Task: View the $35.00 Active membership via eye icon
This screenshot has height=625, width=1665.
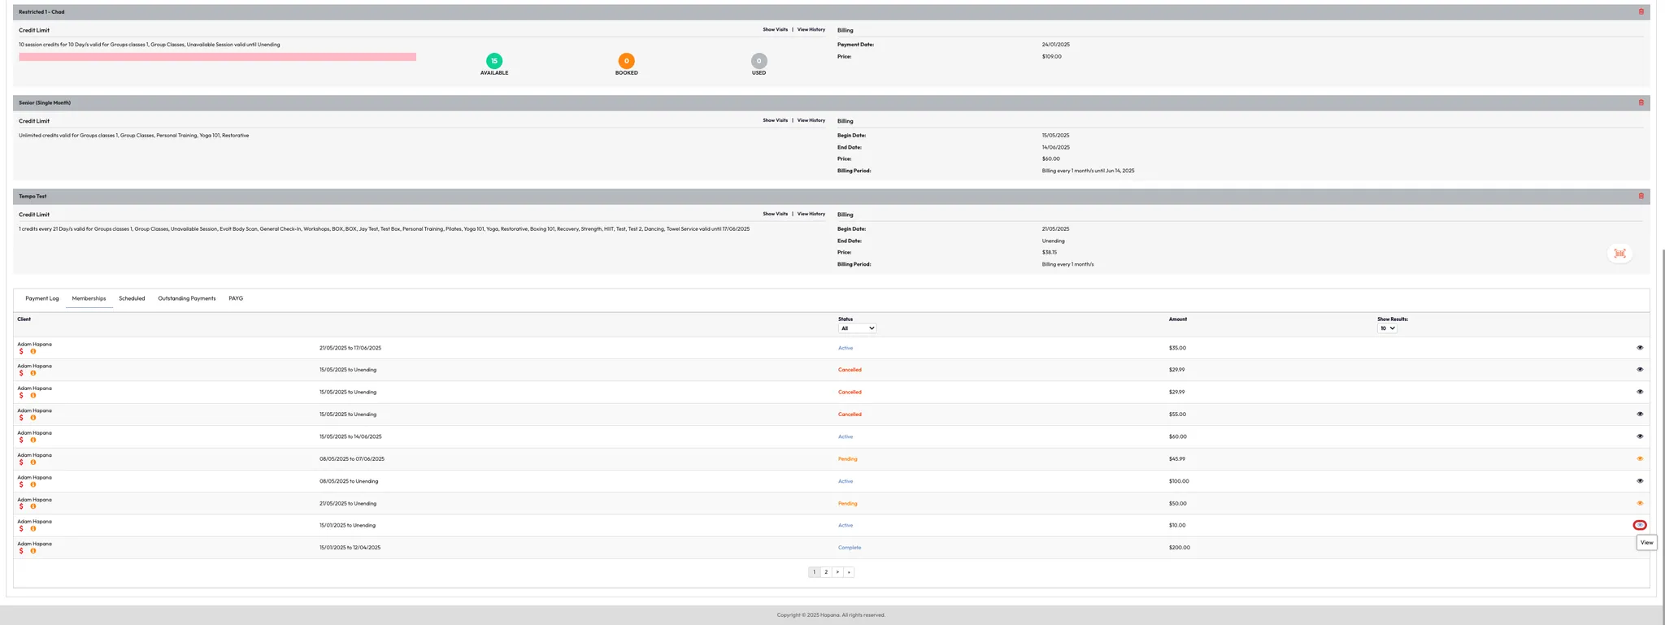Action: (x=1639, y=348)
